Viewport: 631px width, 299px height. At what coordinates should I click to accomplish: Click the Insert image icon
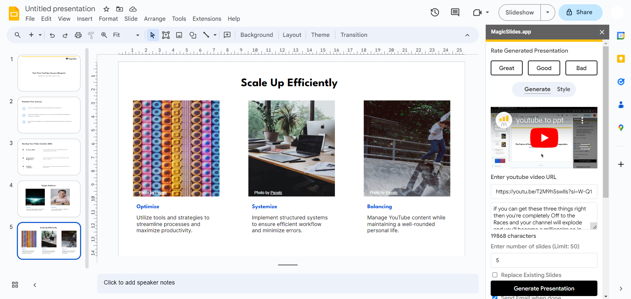point(179,35)
